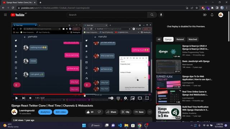Open the weather widget on taskbar
Viewport: 230px width, 129px height.
coord(11,125)
